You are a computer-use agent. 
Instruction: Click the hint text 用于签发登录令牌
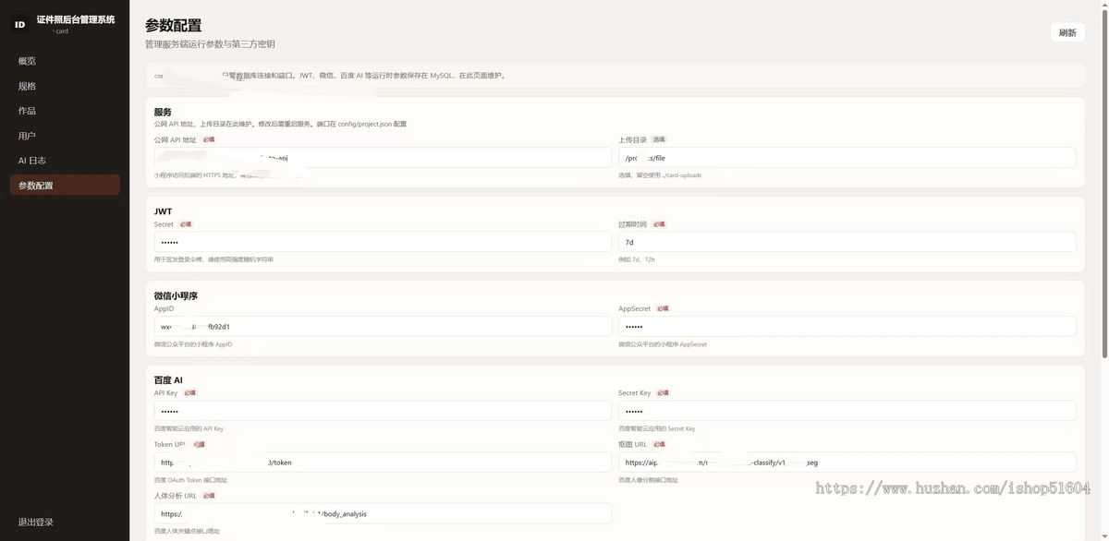coord(213,259)
